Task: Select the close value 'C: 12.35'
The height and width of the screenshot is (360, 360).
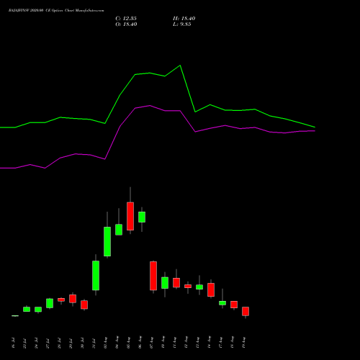Action: [x=126, y=19]
